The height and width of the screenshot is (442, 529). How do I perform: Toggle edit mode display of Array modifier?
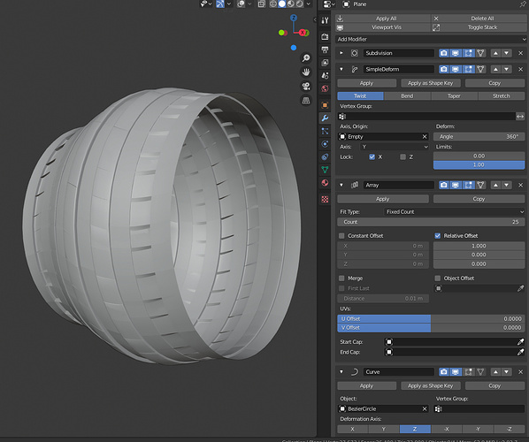click(x=468, y=185)
